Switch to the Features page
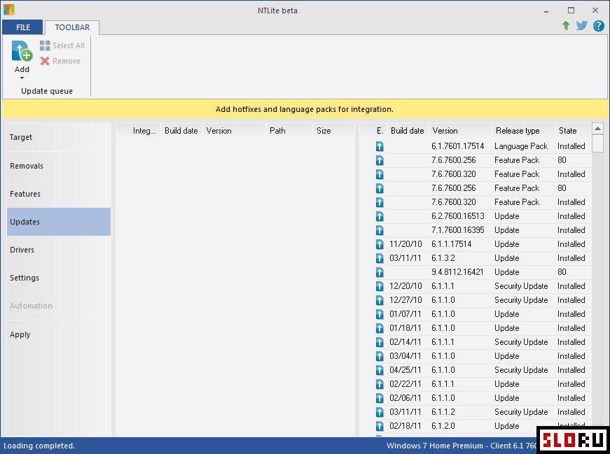 59,194
